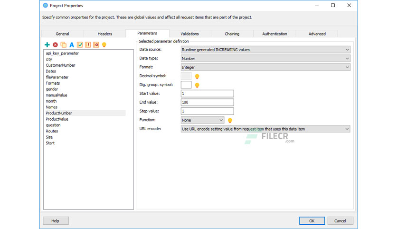
Task: Select the ProductValue parameter
Action: (x=57, y=119)
